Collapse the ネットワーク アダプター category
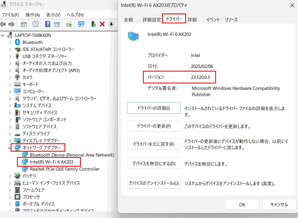 [x=10, y=148]
